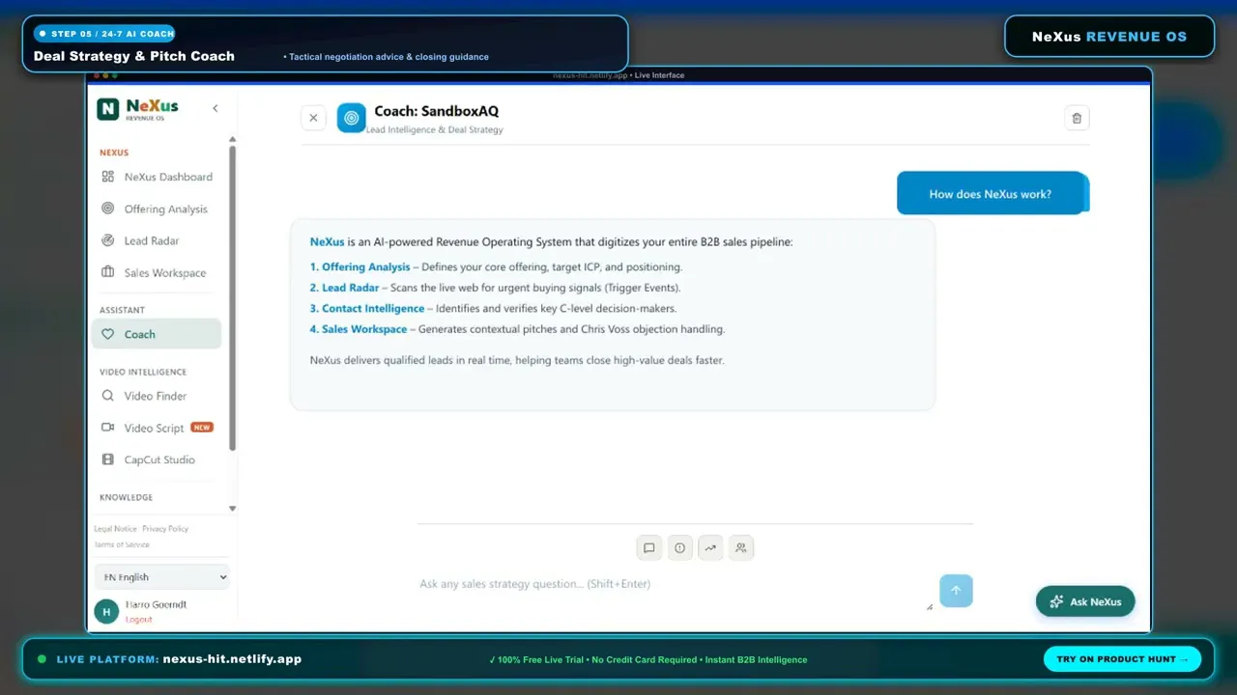Image resolution: width=1237 pixels, height=695 pixels.
Task: Open the Privacy Policy link
Action: 165,529
